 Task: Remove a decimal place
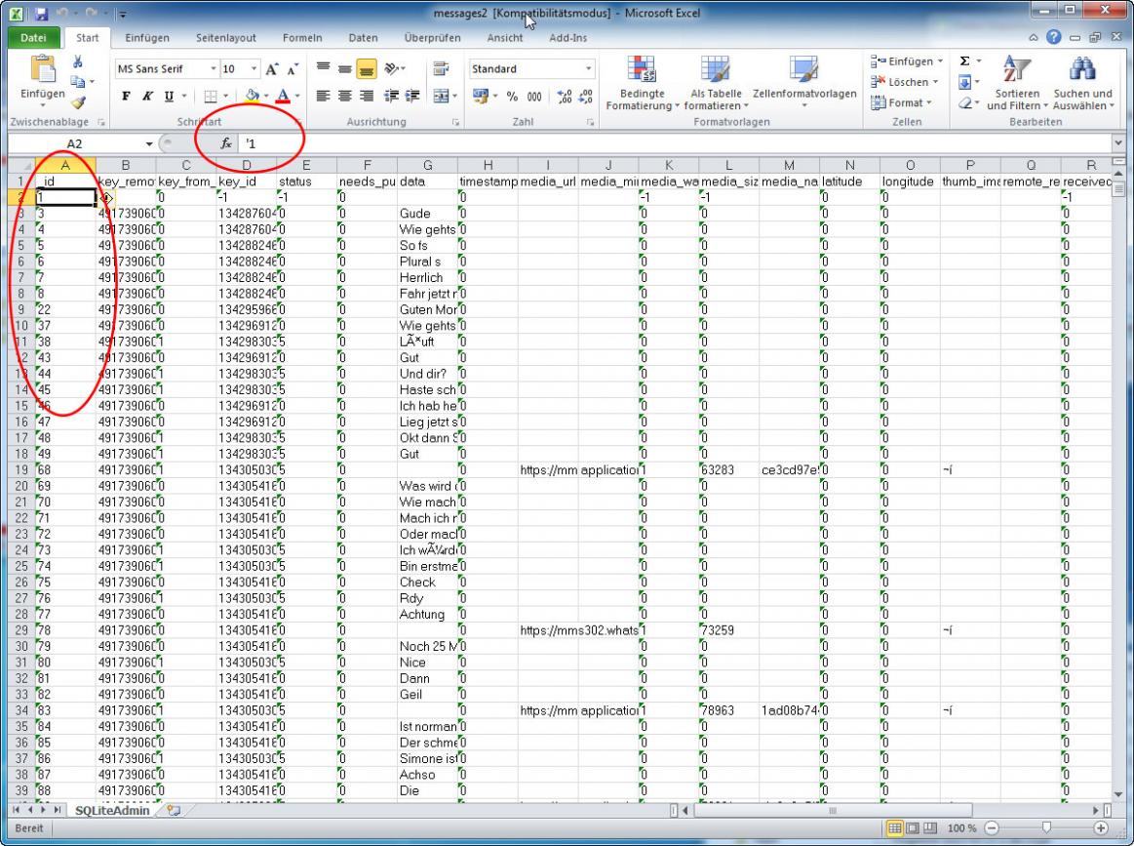tap(587, 96)
